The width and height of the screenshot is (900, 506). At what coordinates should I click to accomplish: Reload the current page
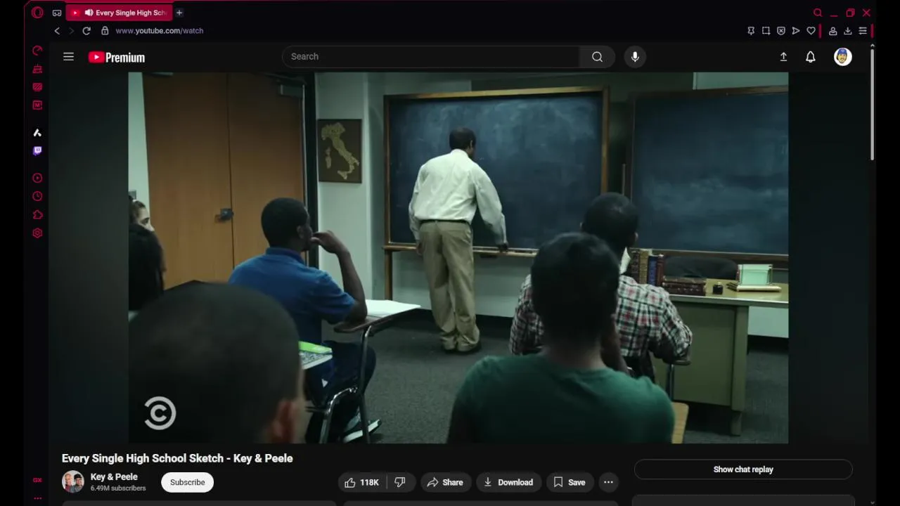click(86, 31)
